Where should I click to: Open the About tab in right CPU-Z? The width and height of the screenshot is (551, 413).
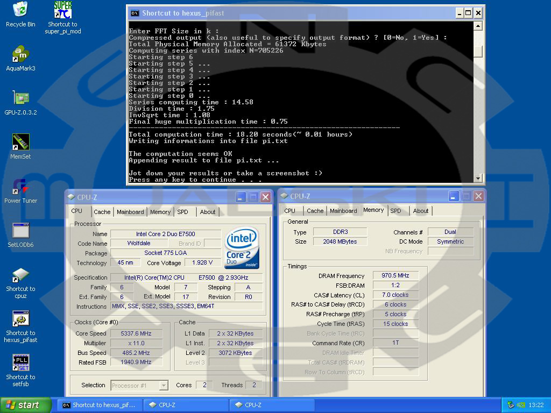pos(421,211)
